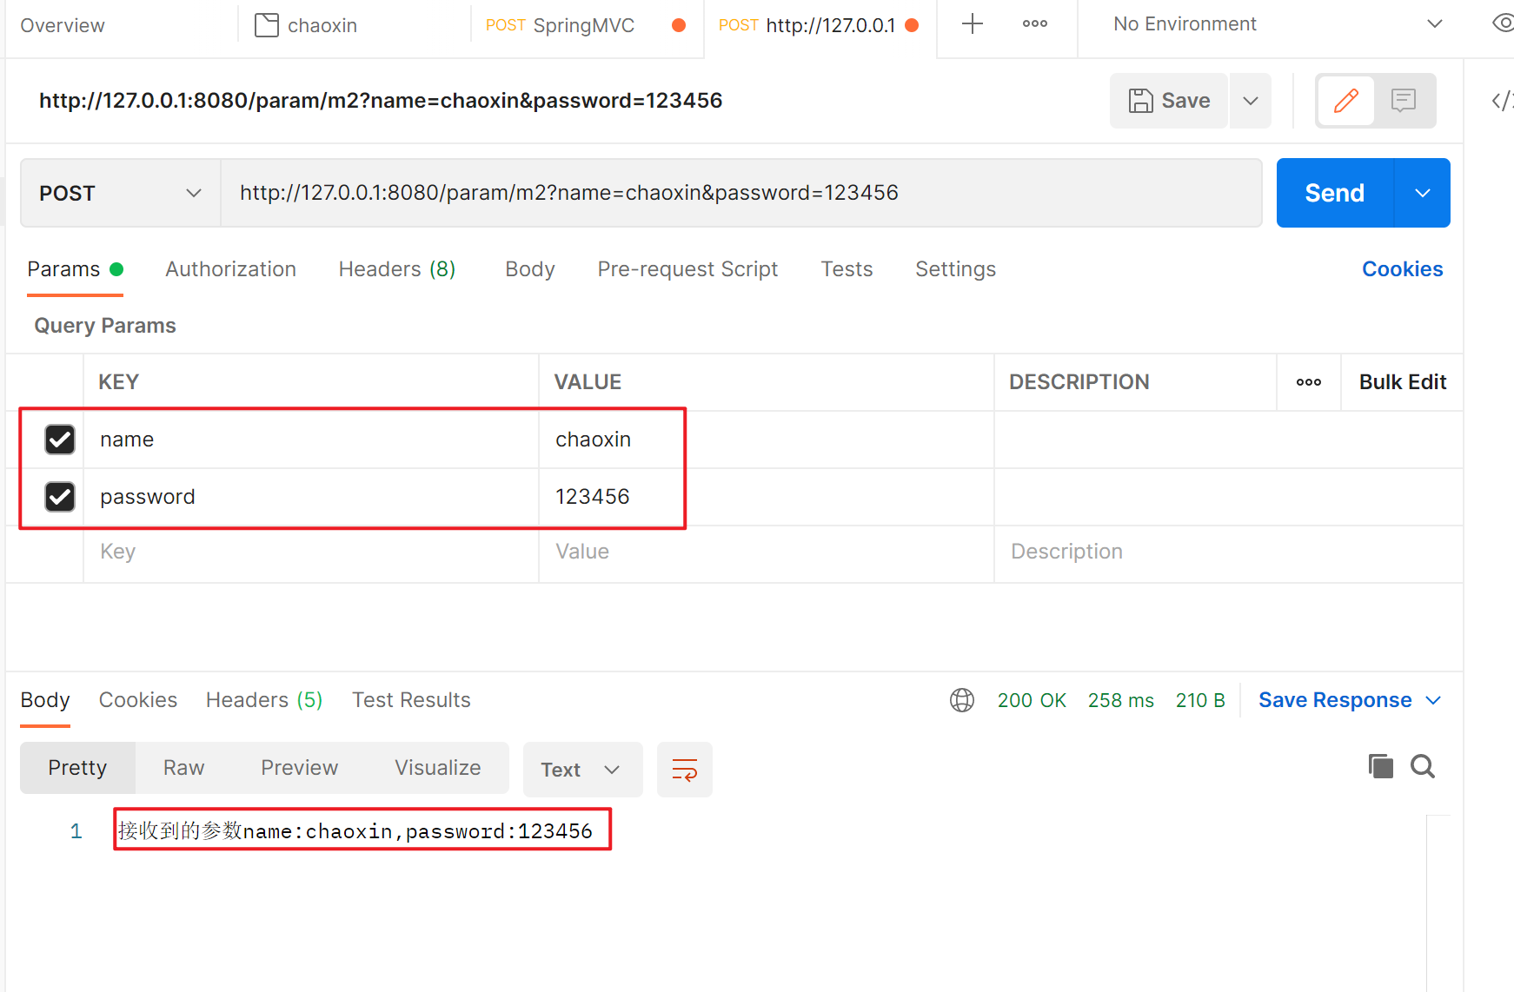Click the Send button

pos(1335,193)
